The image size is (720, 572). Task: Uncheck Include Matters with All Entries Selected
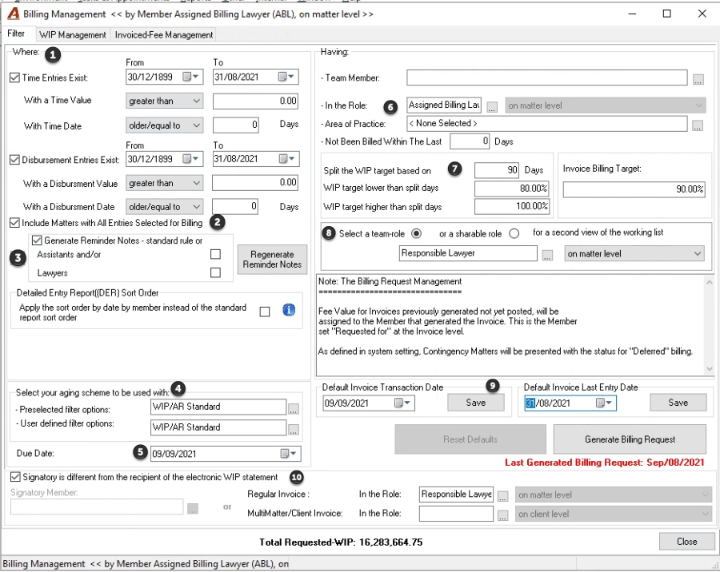tap(14, 223)
